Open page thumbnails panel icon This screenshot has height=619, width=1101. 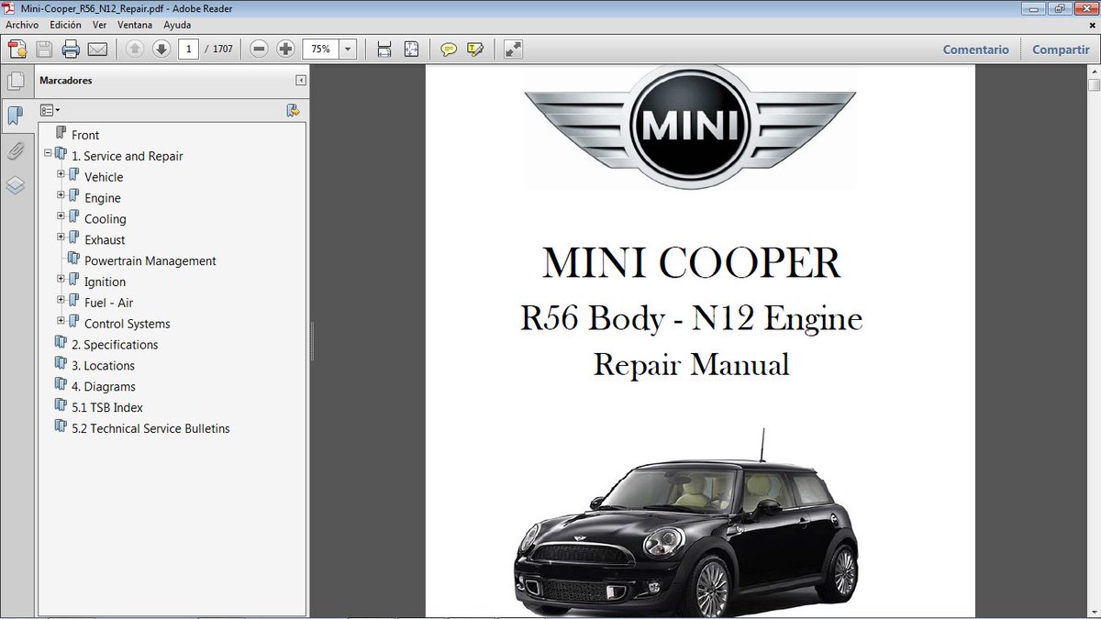[x=16, y=81]
